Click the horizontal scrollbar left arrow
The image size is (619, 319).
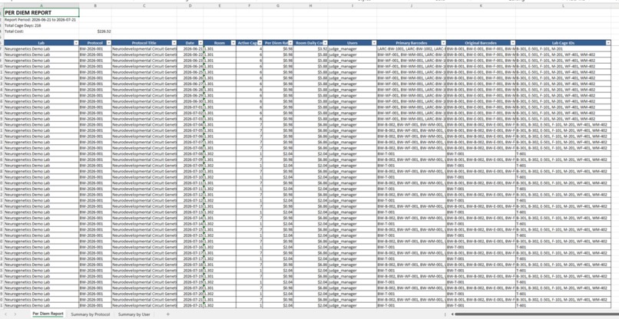[x=452, y=314]
